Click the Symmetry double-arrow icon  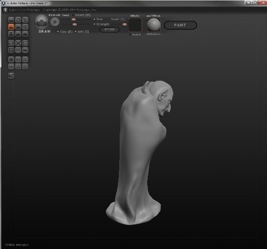[x=25, y=50]
